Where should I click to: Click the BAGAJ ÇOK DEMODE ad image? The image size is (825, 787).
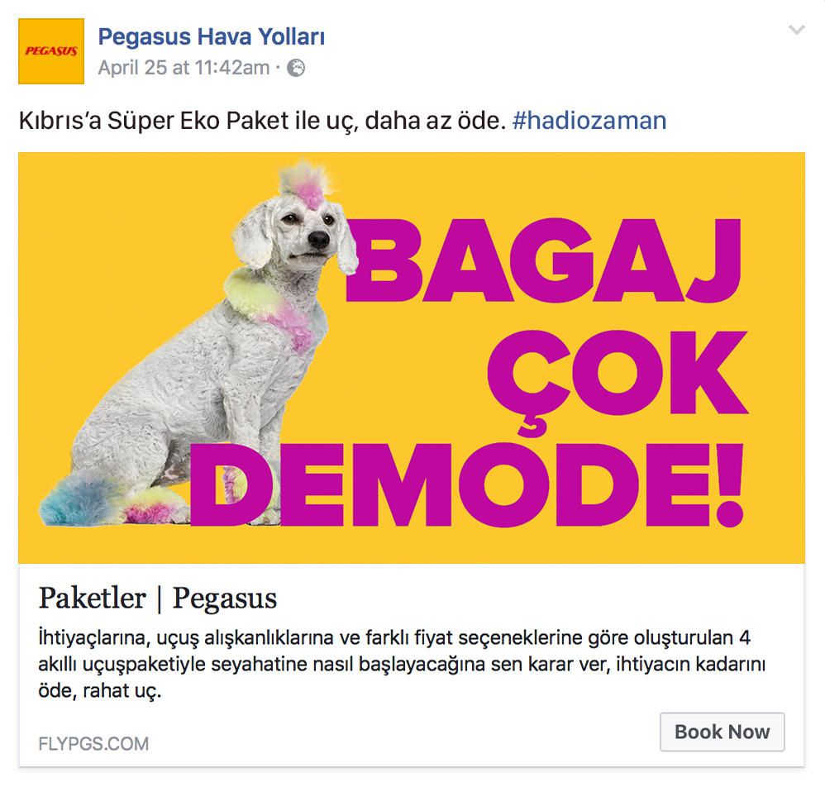pyautogui.click(x=412, y=358)
